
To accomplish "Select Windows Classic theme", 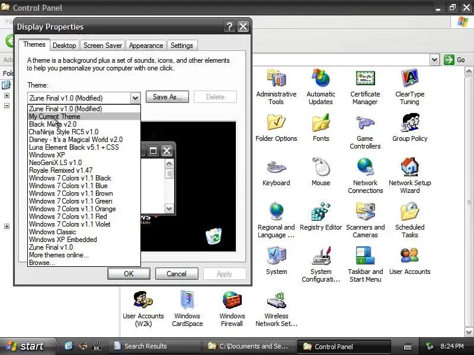I will 84,232.
